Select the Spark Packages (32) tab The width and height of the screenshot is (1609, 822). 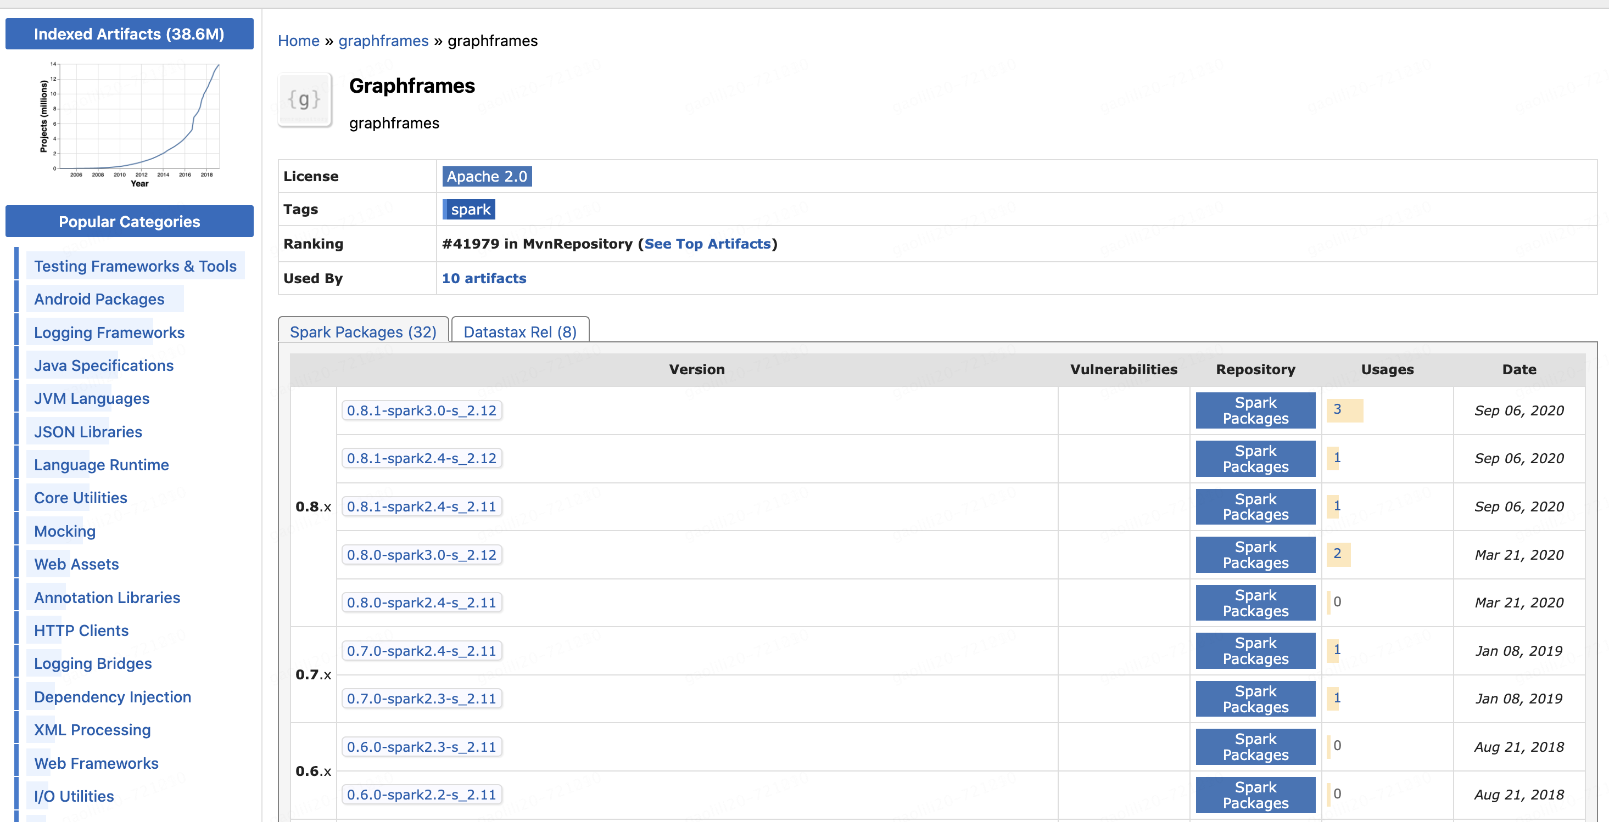[x=363, y=331]
